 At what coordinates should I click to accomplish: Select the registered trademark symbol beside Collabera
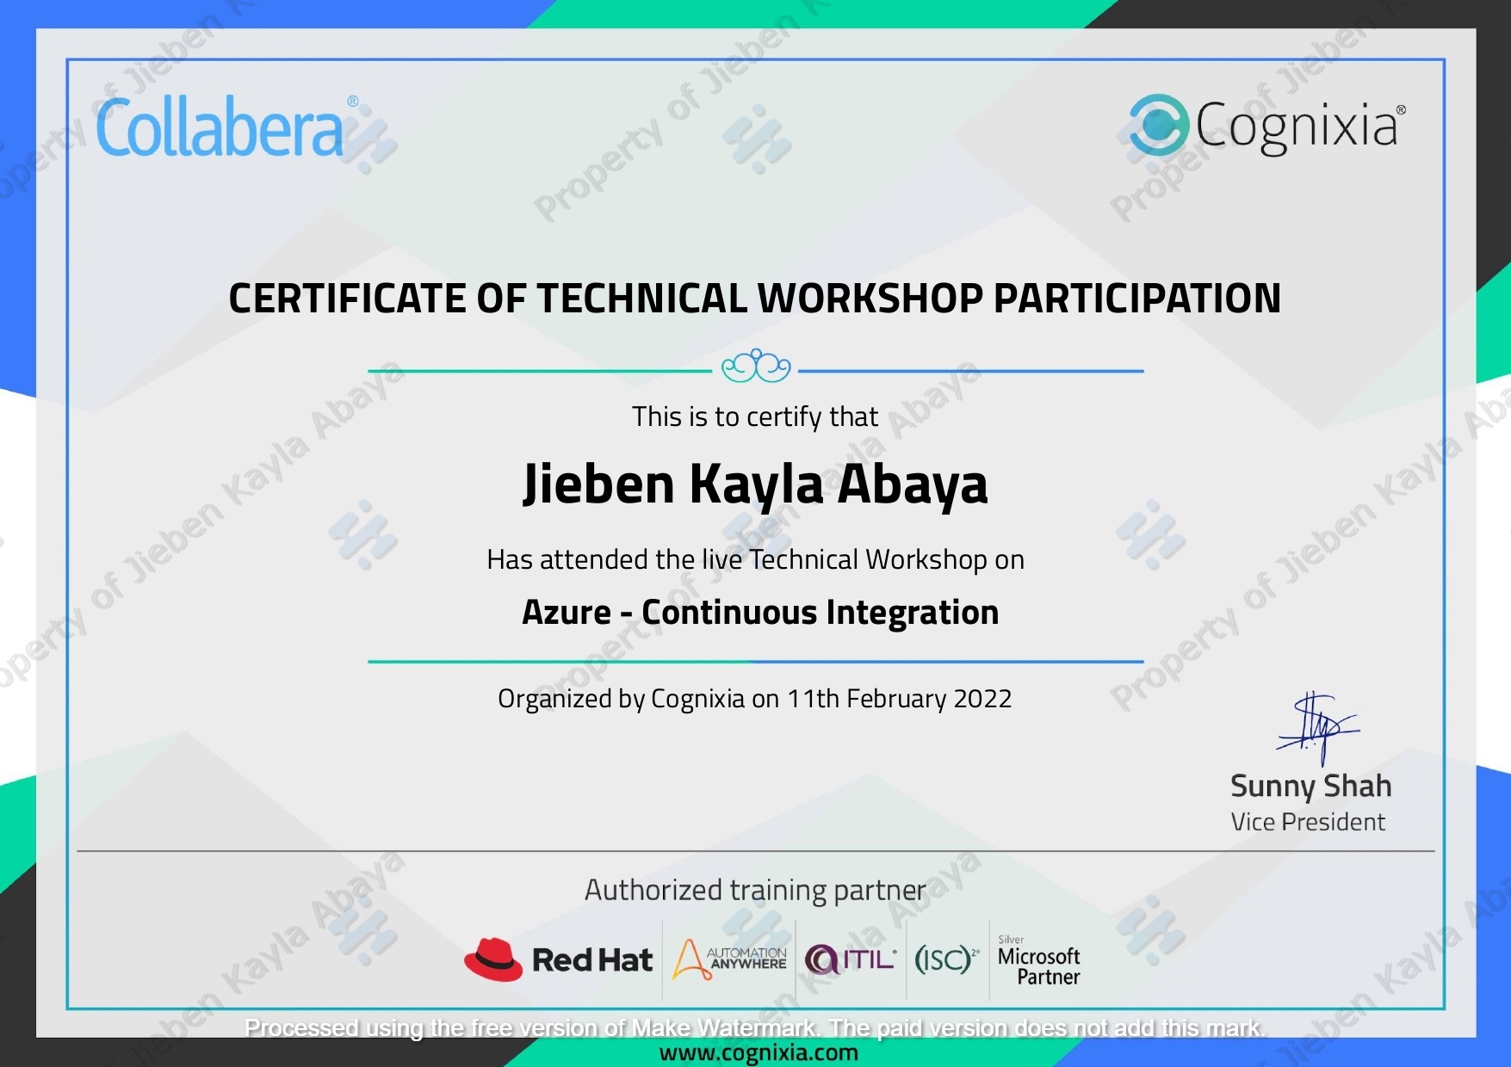[x=350, y=100]
